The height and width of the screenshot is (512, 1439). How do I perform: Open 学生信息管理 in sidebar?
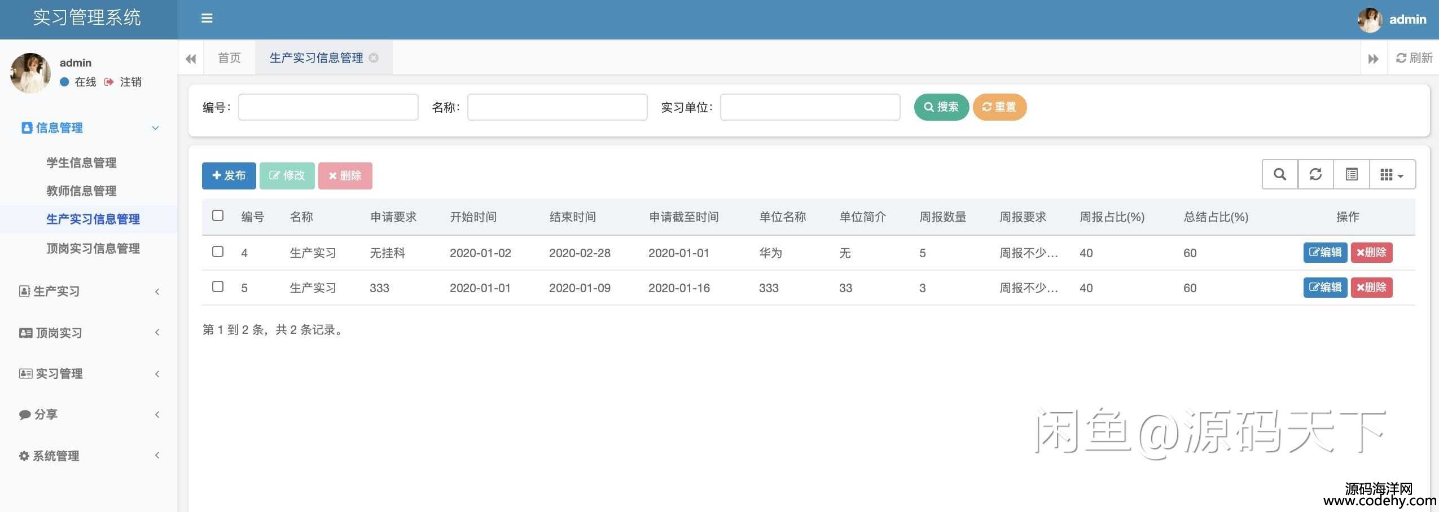coord(81,163)
